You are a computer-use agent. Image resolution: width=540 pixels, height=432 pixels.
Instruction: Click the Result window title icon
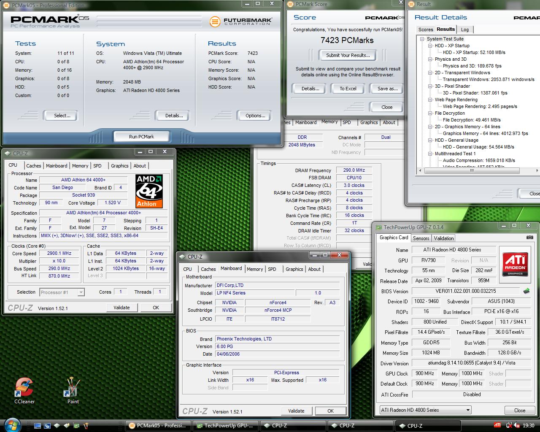[x=411, y=4]
